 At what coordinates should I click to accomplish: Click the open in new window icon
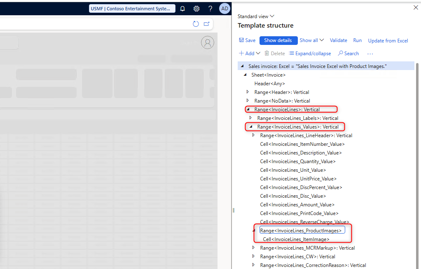point(206,24)
